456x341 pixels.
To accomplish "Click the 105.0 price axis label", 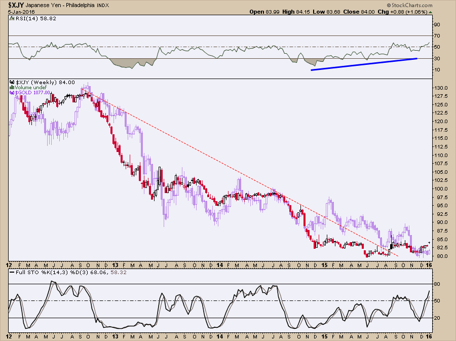I will [441, 172].
